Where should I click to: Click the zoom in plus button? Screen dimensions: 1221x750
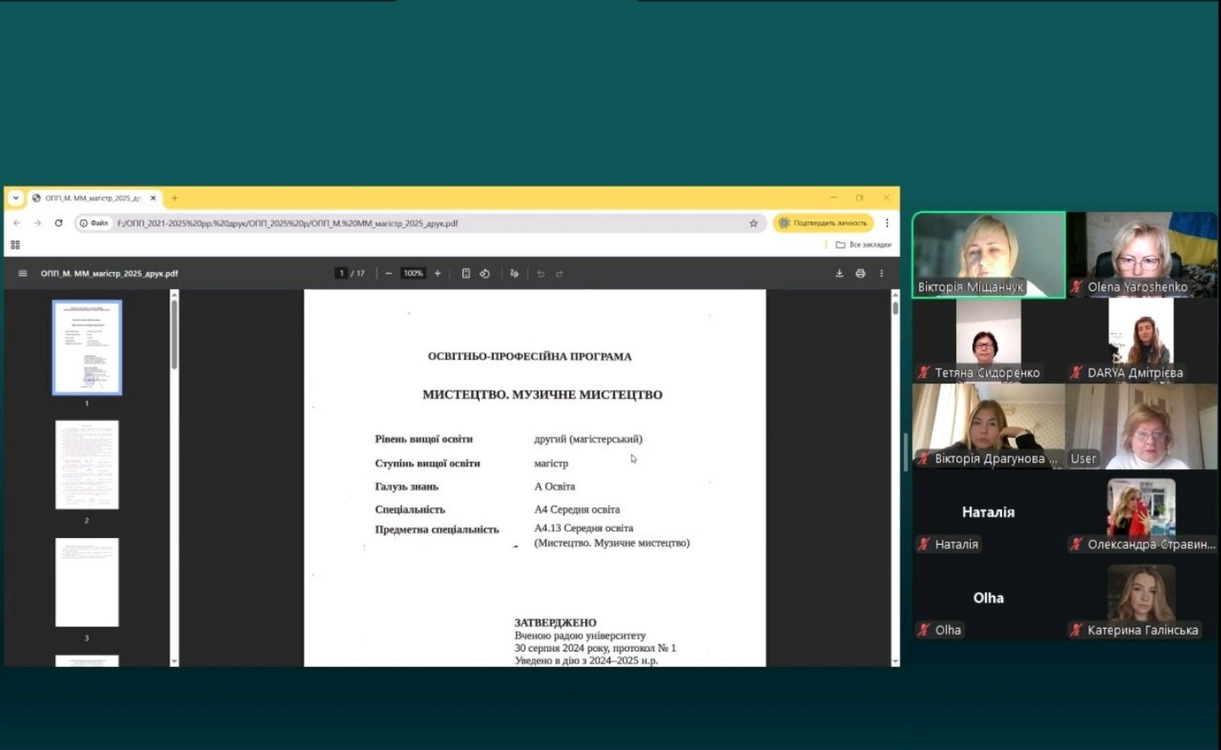[437, 273]
